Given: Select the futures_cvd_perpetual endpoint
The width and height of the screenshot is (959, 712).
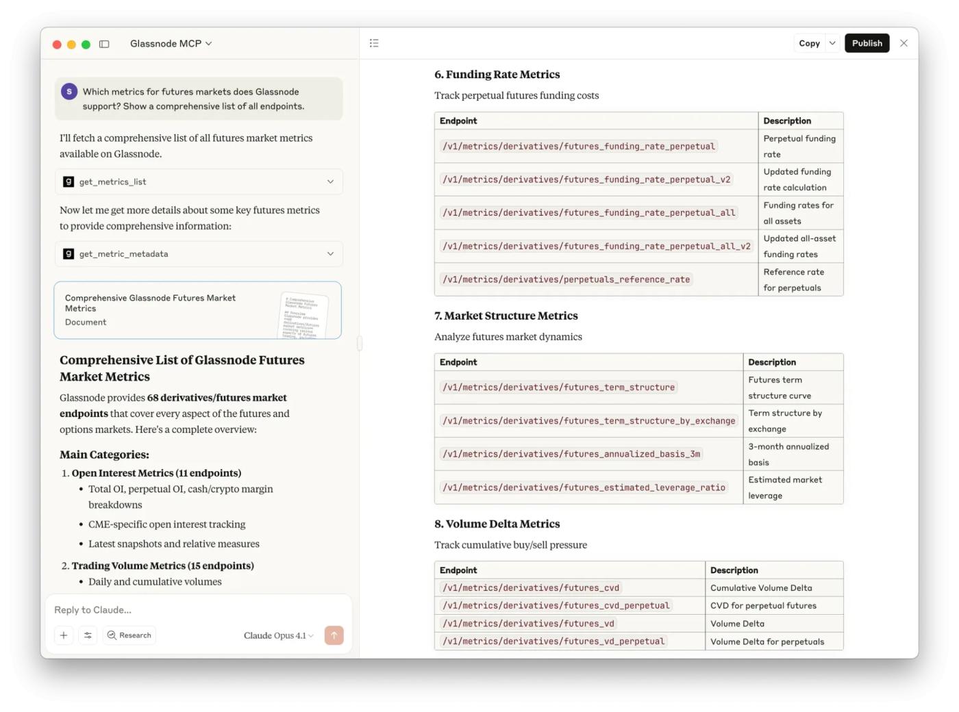Looking at the screenshot, I should [556, 606].
